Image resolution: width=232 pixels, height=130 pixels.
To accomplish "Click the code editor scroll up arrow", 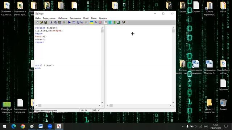I will [102, 28].
